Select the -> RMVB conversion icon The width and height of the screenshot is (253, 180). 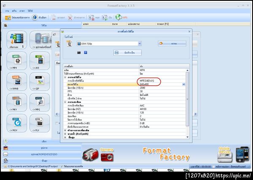[17, 81]
